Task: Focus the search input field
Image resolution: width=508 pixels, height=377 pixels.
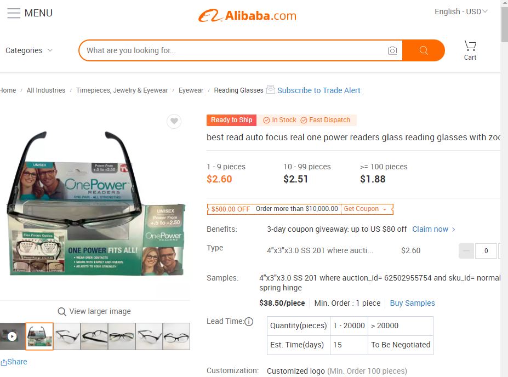Action: click(x=233, y=50)
